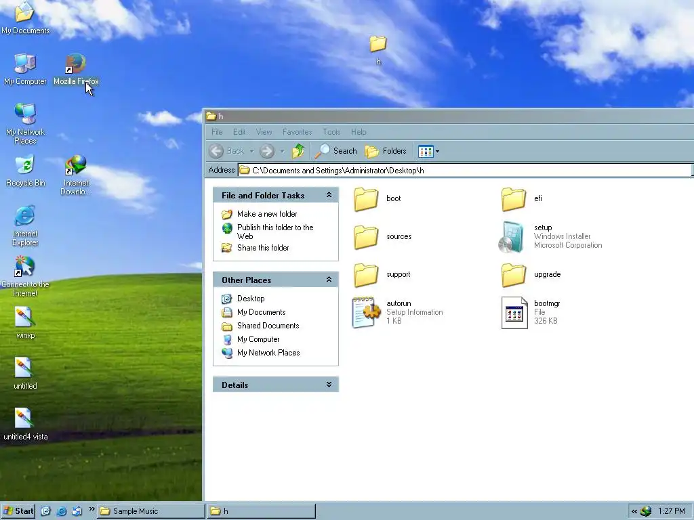This screenshot has height=520, width=694.
Task: Select the upgrade folder
Action: 531,275
